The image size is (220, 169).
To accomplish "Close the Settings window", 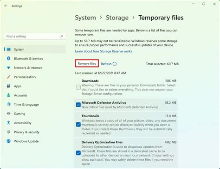I will pos(214,4).
